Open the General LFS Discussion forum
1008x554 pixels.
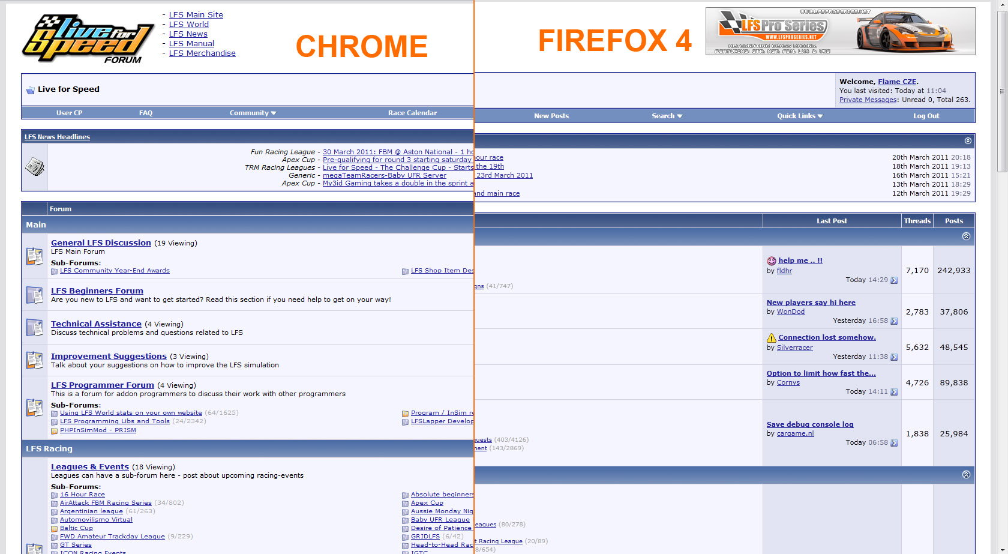click(x=101, y=243)
